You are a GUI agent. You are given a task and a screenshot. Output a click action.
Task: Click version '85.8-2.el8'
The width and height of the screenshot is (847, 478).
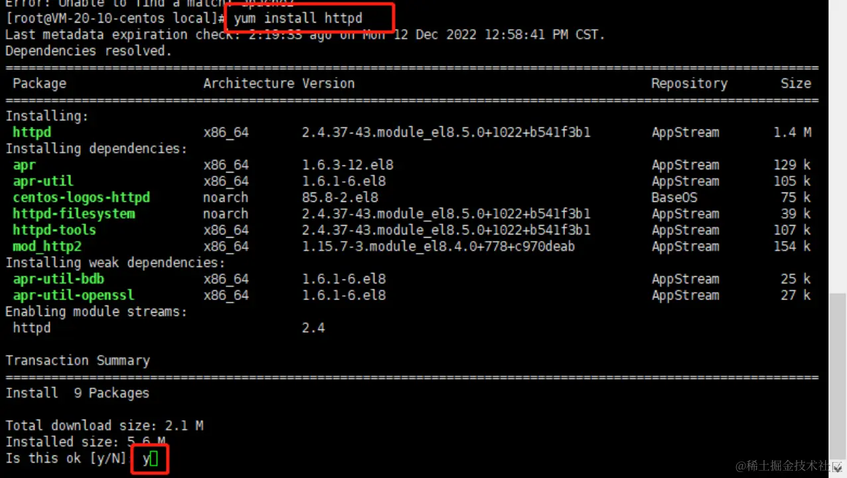340,198
